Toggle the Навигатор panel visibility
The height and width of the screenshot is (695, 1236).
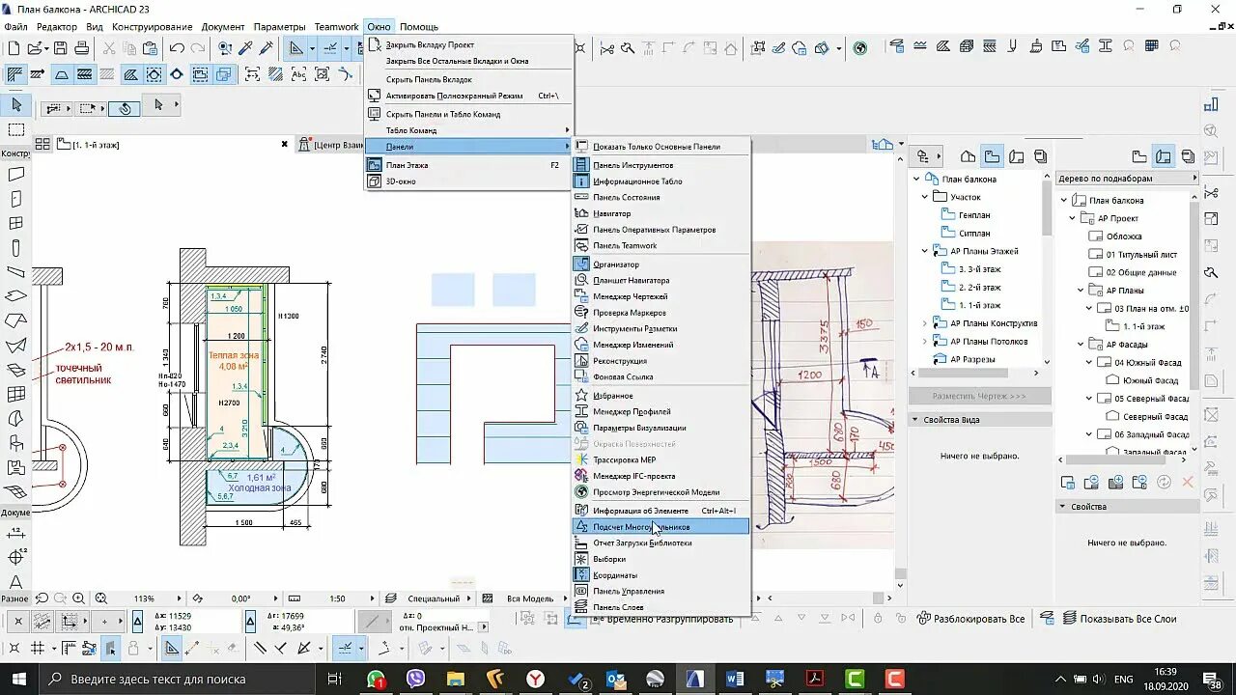[661, 213]
